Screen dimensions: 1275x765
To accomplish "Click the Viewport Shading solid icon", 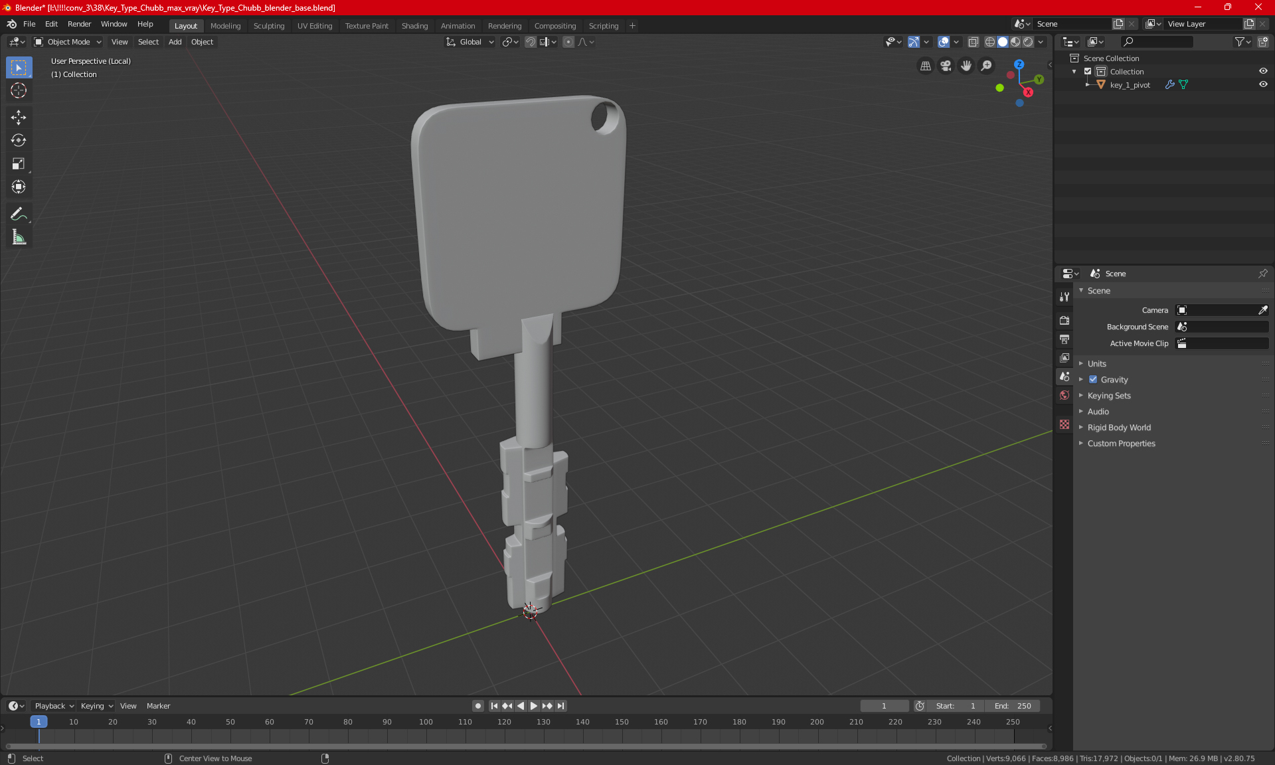I will 1002,42.
